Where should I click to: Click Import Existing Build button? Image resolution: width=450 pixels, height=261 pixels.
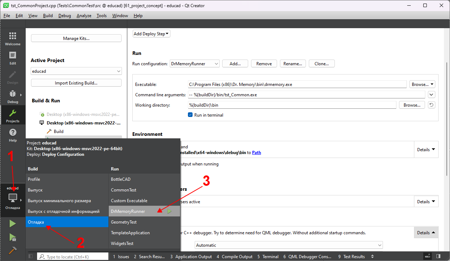[x=76, y=83]
